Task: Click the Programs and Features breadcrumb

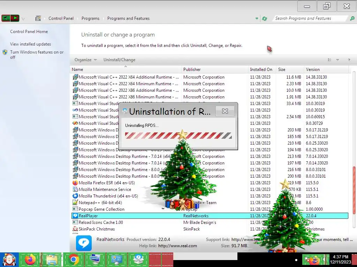Action: pos(128,18)
